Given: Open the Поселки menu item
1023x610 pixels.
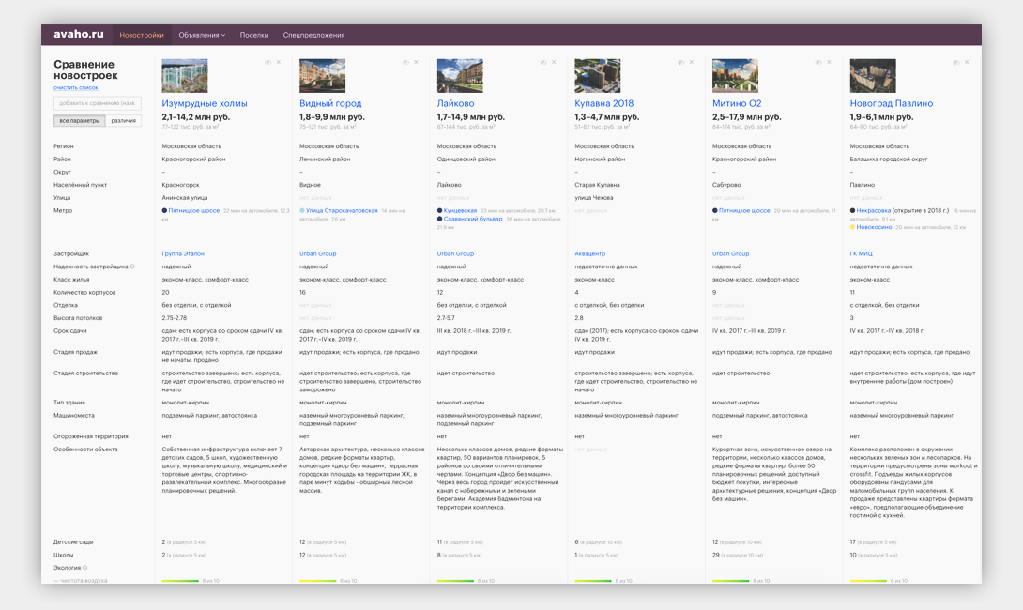Looking at the screenshot, I should point(253,35).
